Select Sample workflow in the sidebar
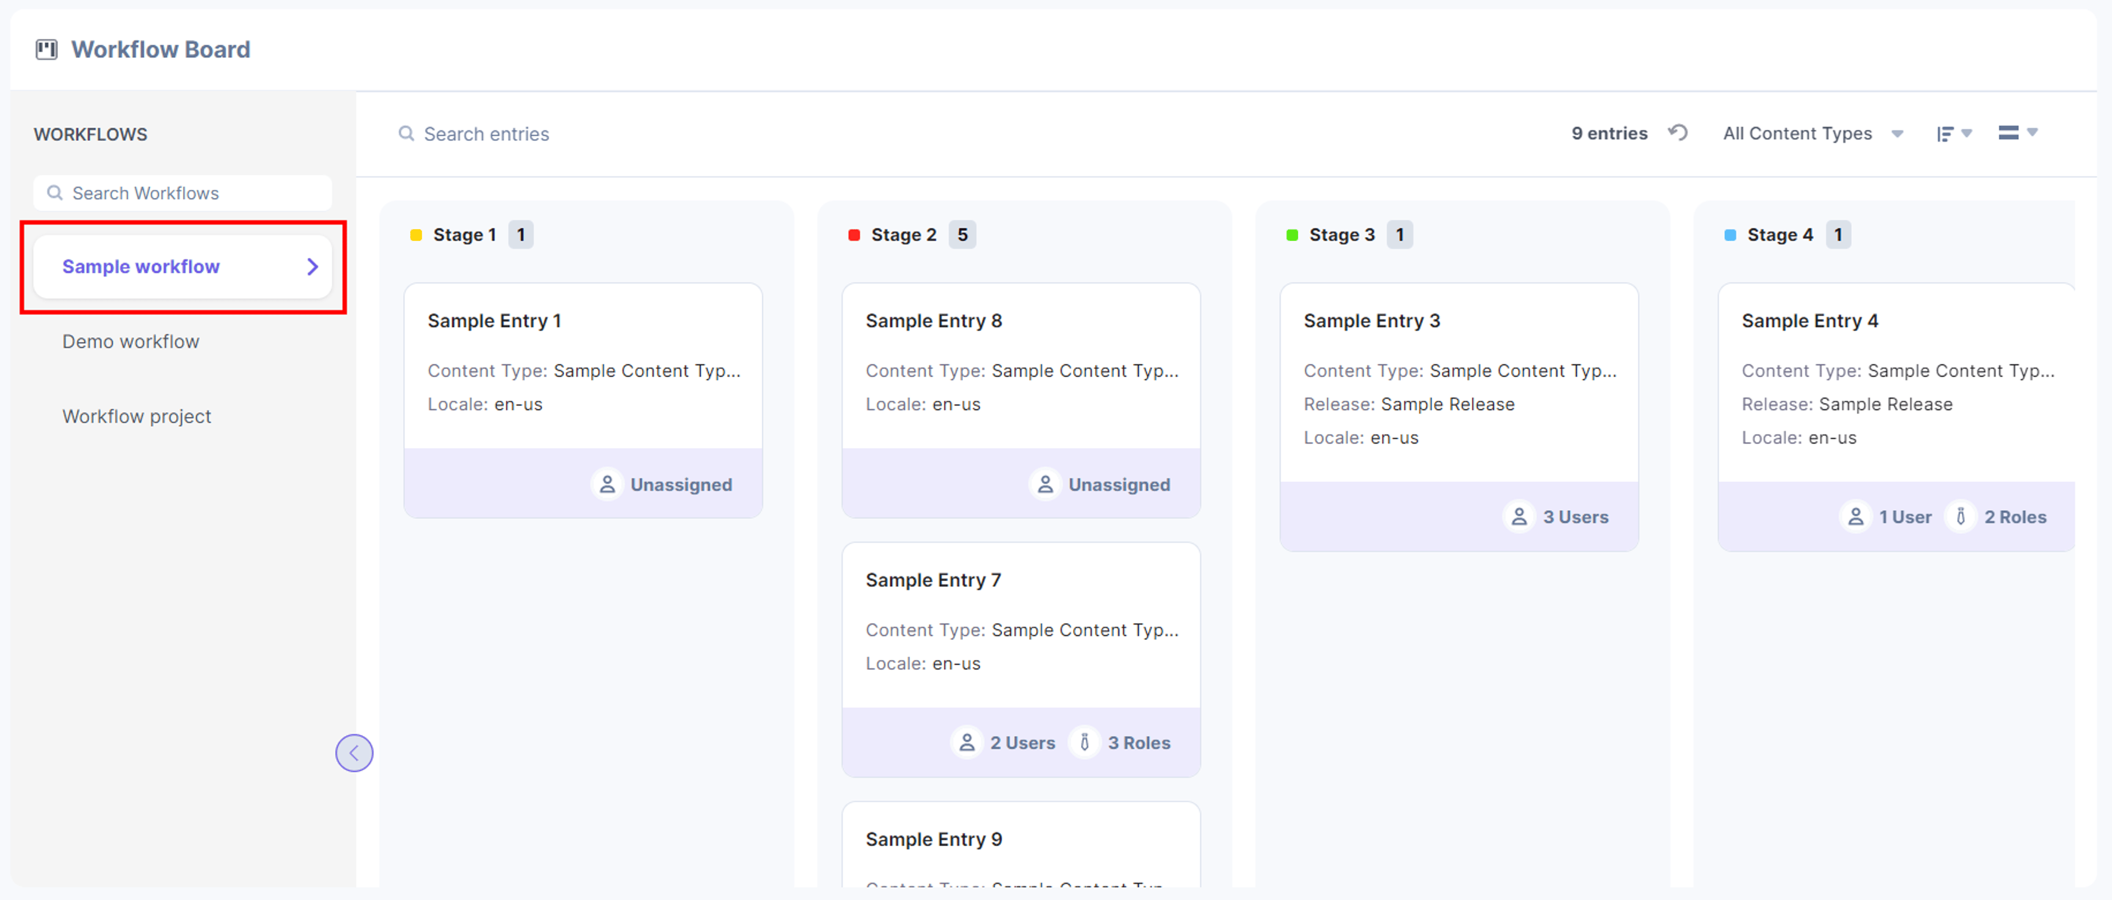Image resolution: width=2112 pixels, height=900 pixels. tap(182, 267)
